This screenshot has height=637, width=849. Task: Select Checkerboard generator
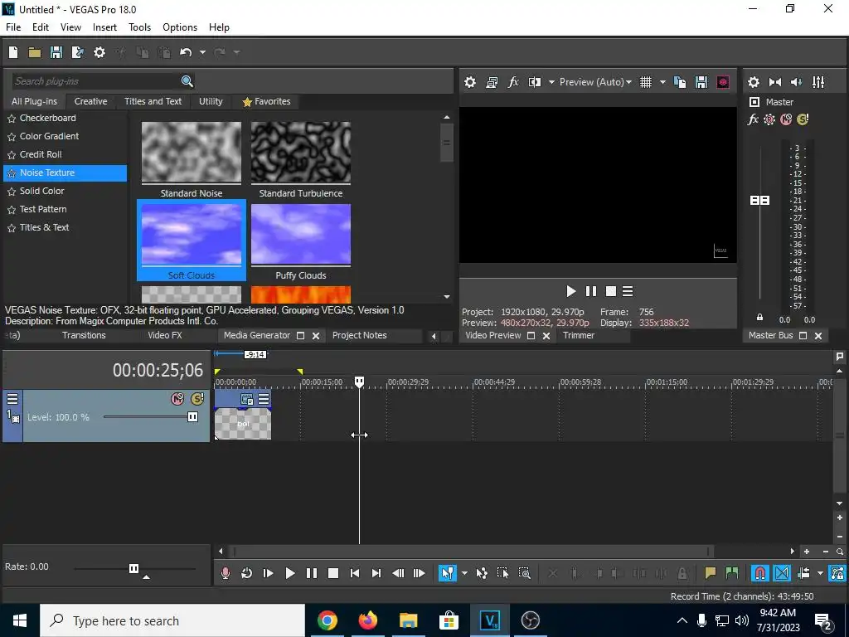[x=47, y=118]
